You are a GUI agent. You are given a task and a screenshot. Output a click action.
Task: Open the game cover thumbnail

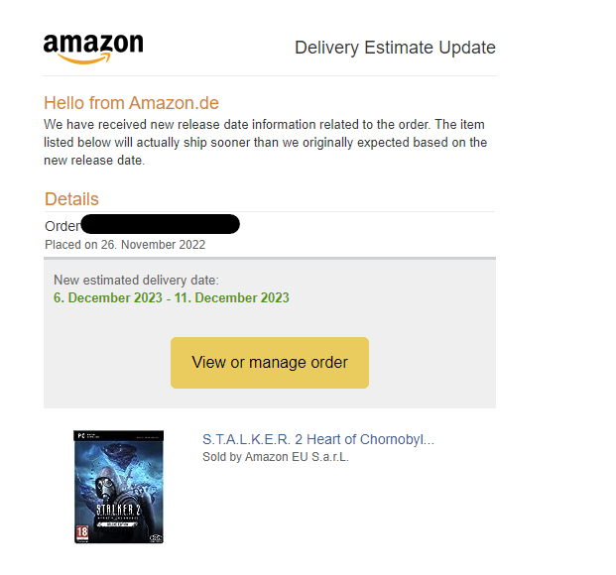coord(118,486)
